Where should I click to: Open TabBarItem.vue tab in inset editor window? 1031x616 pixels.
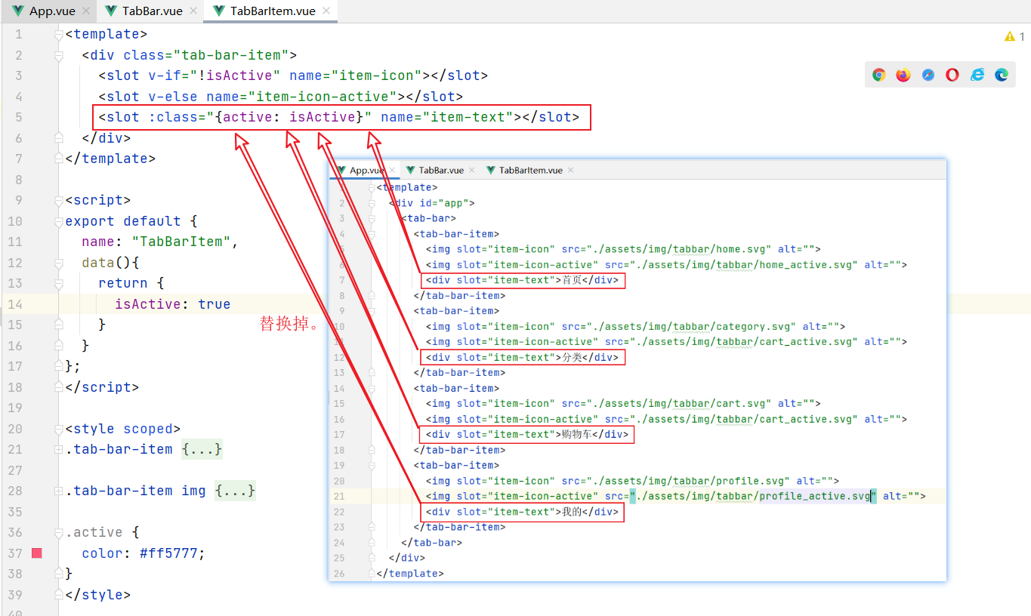[x=530, y=170]
